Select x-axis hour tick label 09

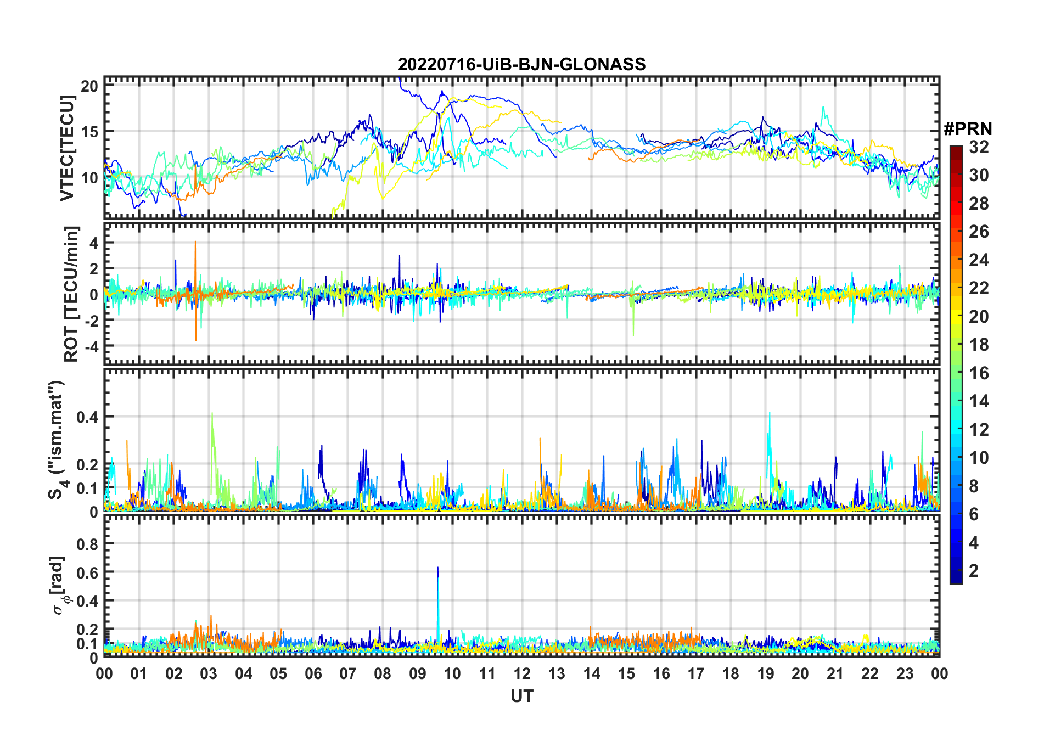(x=418, y=673)
